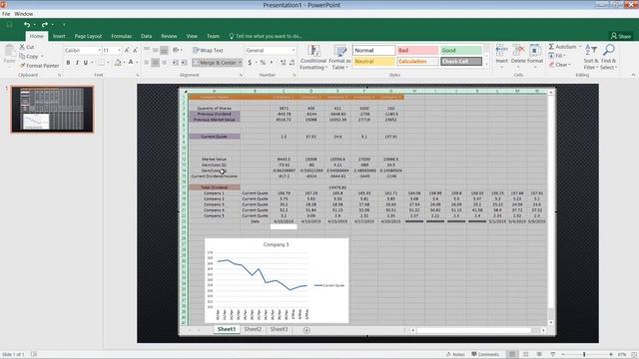Viewport: 639px width, 359px height.
Task: Select the Sheet3 worksheet tab
Action: pyautogui.click(x=279, y=329)
